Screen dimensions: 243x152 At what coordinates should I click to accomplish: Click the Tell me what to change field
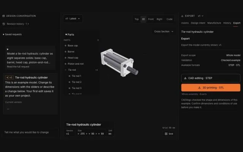point(30,132)
